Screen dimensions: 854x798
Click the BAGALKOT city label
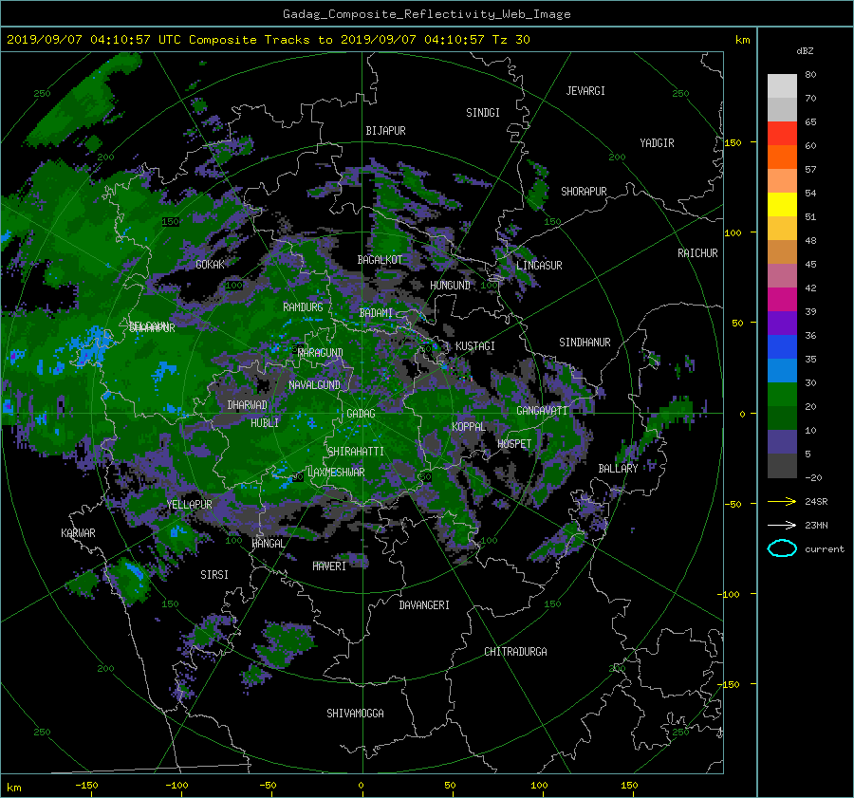tap(380, 260)
